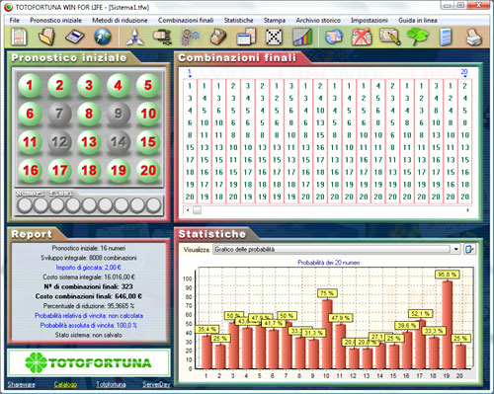Toggle number ball 5 in Pronostico iniziale
This screenshot has width=494, height=394.
(x=148, y=86)
